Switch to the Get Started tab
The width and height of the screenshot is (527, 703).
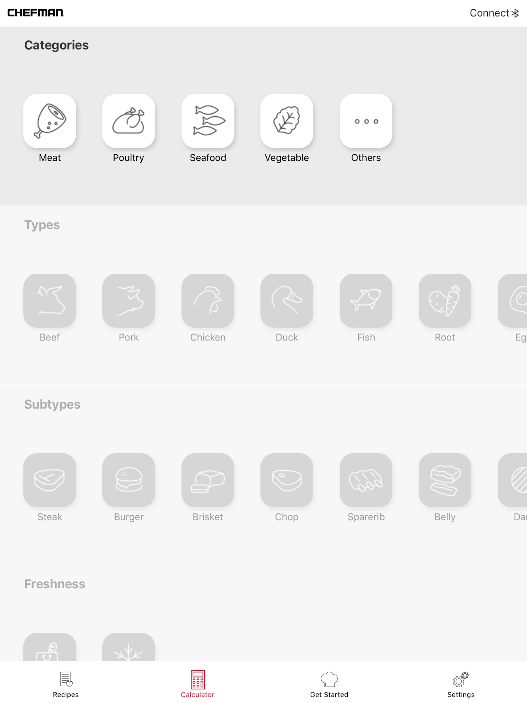[x=329, y=684]
